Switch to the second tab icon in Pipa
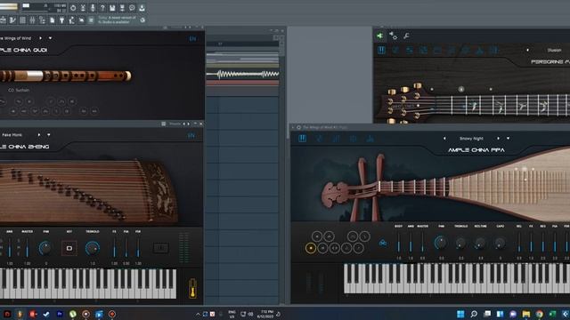 click(319, 139)
